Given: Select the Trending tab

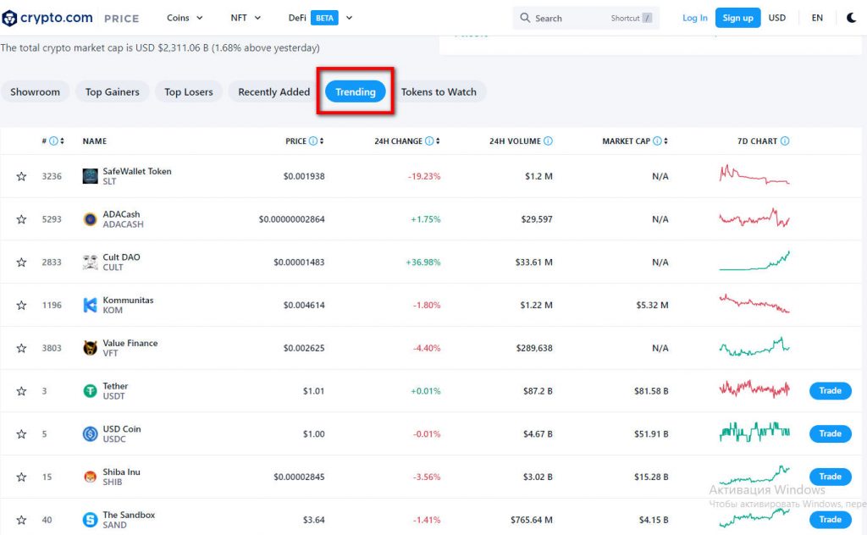Looking at the screenshot, I should point(356,91).
